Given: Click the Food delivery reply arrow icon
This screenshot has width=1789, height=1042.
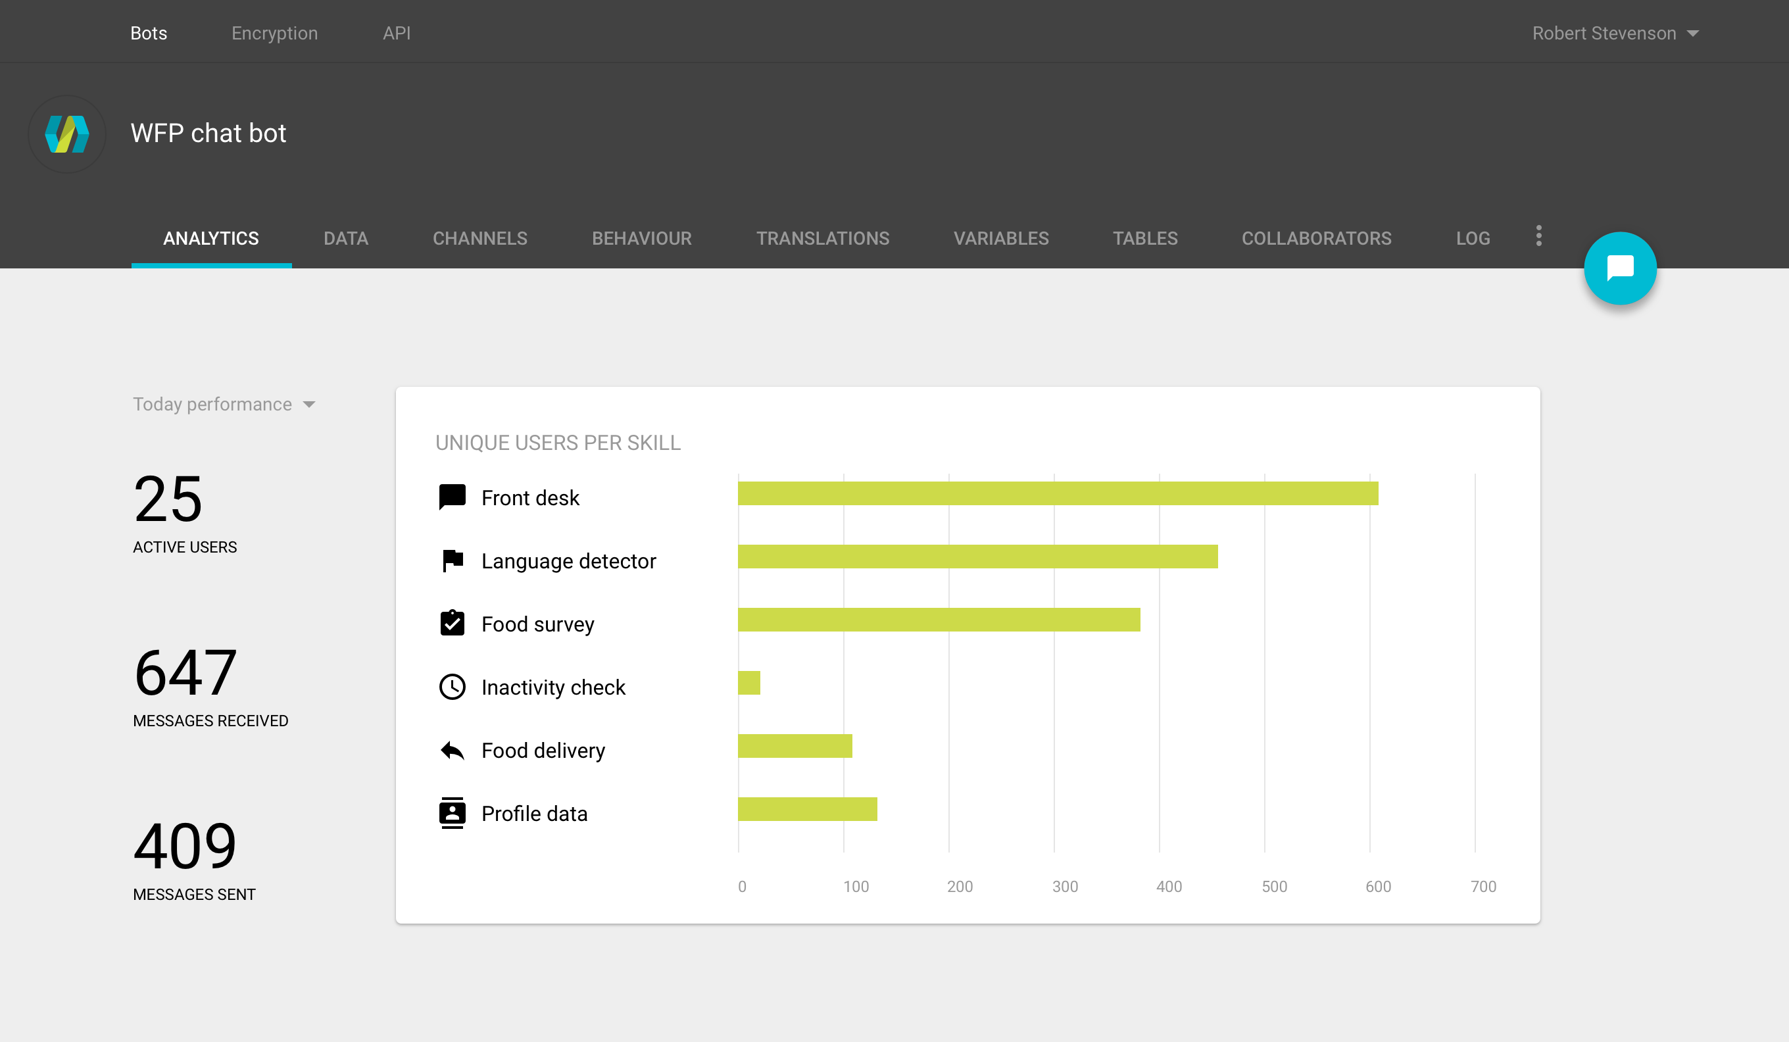Looking at the screenshot, I should (451, 749).
